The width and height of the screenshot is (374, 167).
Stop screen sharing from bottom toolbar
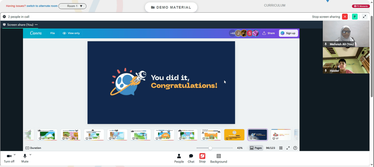click(202, 158)
